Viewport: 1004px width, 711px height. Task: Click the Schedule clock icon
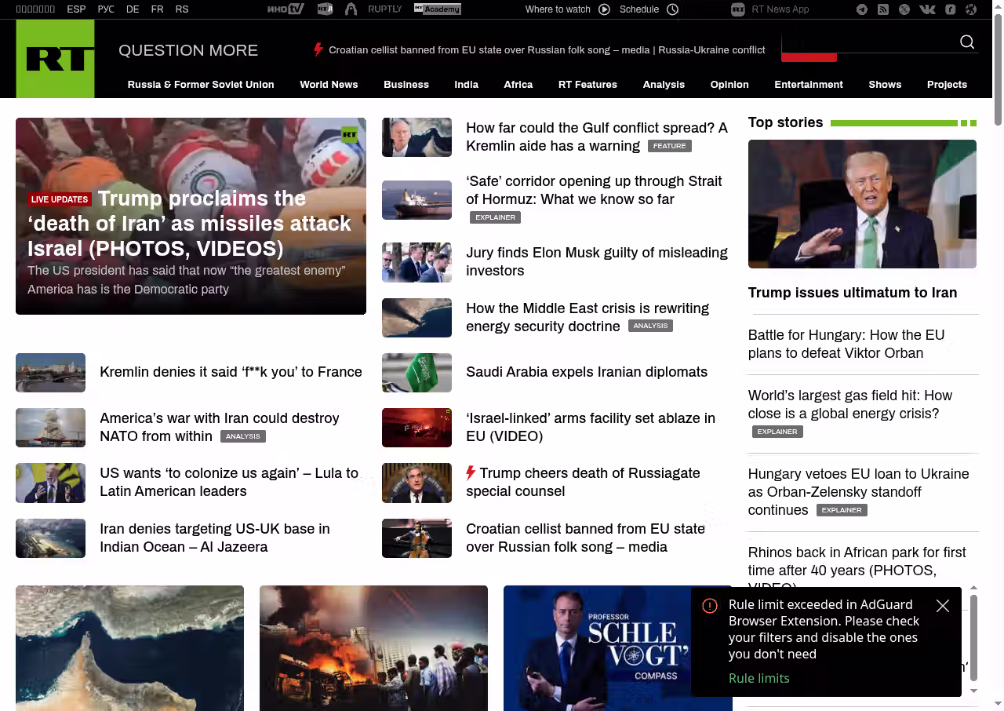pyautogui.click(x=672, y=9)
